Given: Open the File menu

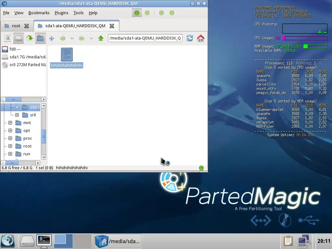Looking at the screenshot, I should click(6, 13).
